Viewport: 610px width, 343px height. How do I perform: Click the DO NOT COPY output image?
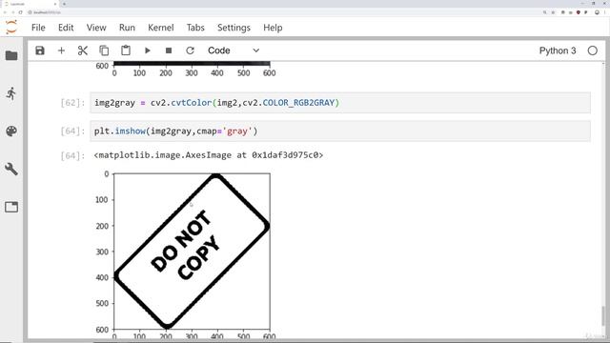(x=192, y=252)
